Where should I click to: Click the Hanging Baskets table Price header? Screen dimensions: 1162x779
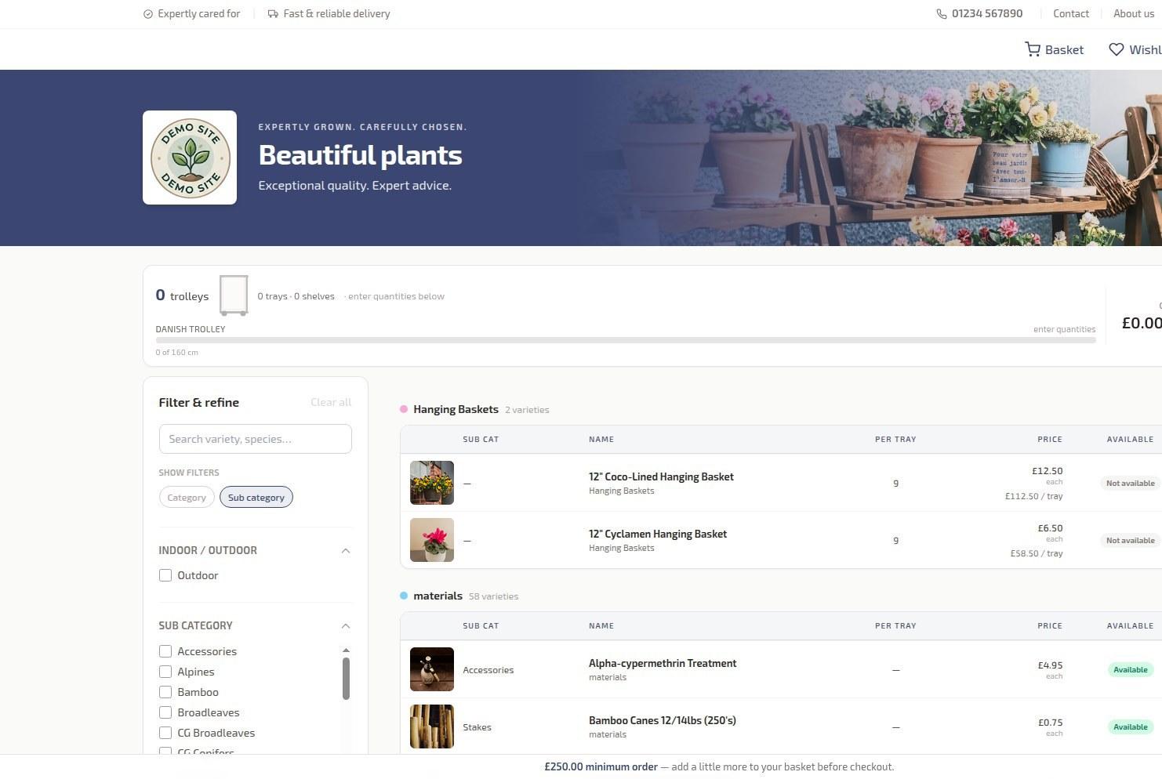pos(1050,440)
